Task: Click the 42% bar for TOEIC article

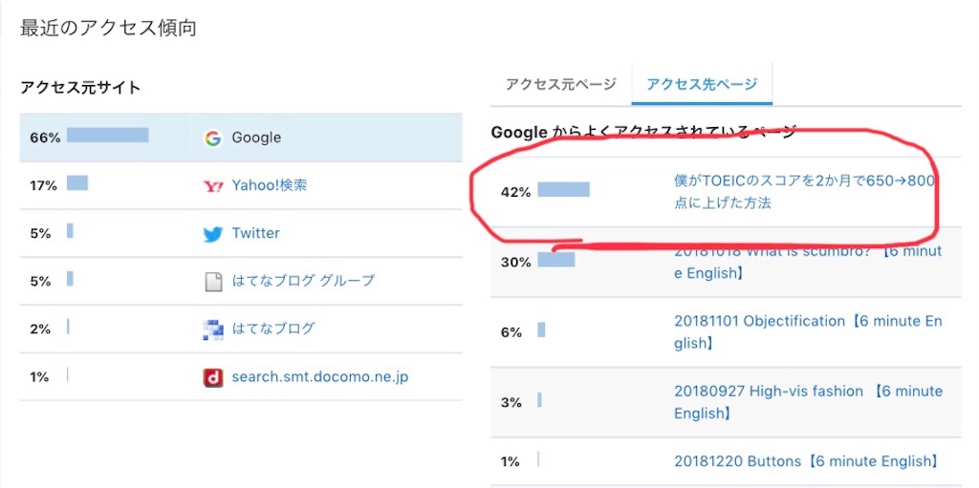Action: (563, 190)
